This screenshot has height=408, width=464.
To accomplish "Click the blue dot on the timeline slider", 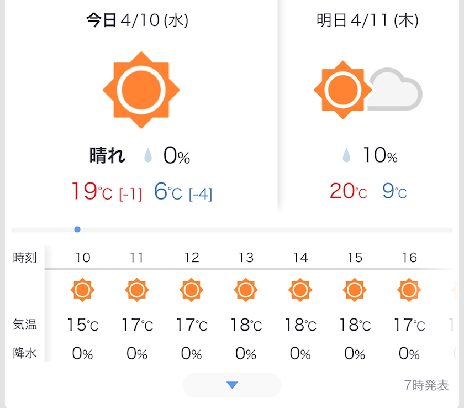I will [x=77, y=229].
